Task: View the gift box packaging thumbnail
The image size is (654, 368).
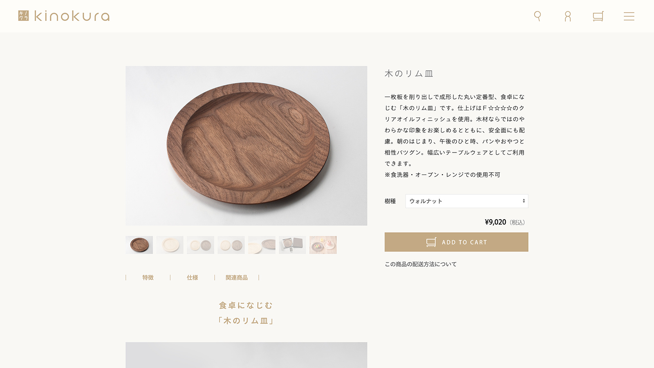Action: click(292, 245)
